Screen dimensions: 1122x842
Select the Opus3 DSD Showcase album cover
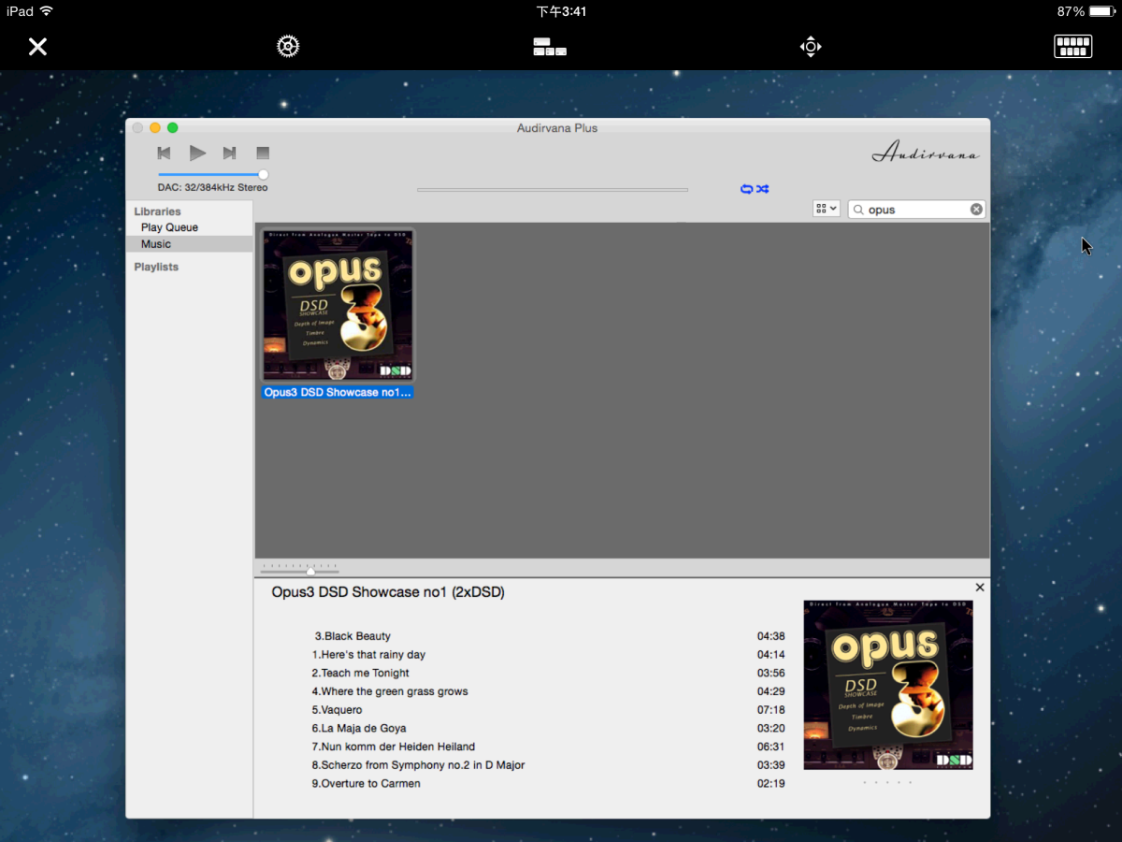[x=338, y=305]
